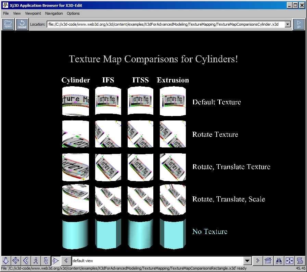Activate the look-at pointer icon
This screenshot has width=307, height=272.
(55, 261)
